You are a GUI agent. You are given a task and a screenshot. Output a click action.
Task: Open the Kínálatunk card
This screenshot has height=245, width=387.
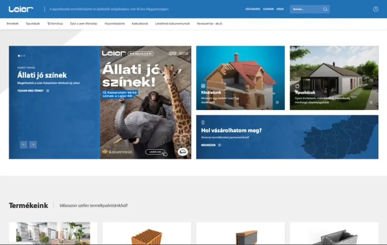240,78
